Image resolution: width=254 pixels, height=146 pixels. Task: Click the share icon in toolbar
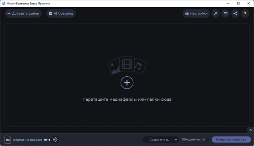pos(235,14)
